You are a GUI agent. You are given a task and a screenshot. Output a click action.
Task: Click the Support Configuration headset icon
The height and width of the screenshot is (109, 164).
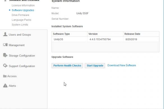[5, 66]
